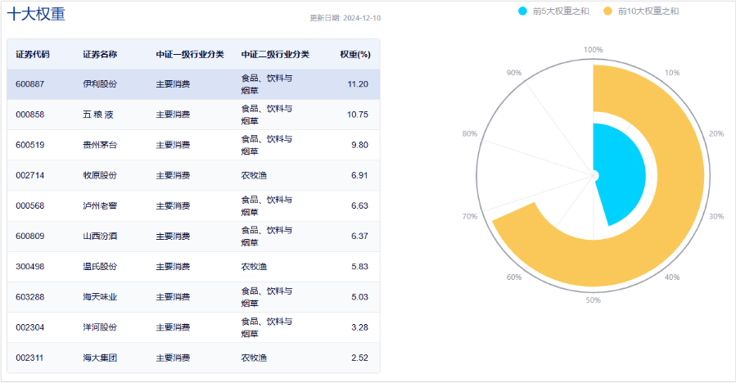
Task: Select stock code 600887
Action: click(30, 84)
